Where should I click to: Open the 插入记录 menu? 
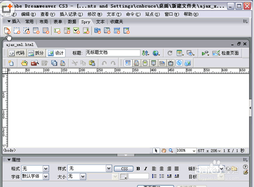pyautogui.click(x=71, y=14)
